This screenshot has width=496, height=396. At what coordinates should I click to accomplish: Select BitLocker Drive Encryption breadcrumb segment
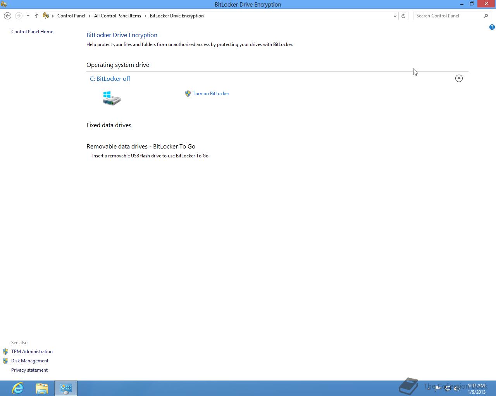click(177, 16)
